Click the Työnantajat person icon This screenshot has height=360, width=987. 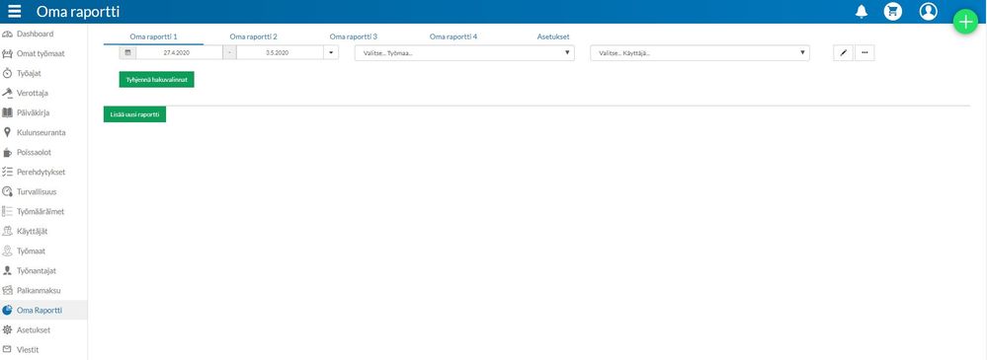[8, 271]
